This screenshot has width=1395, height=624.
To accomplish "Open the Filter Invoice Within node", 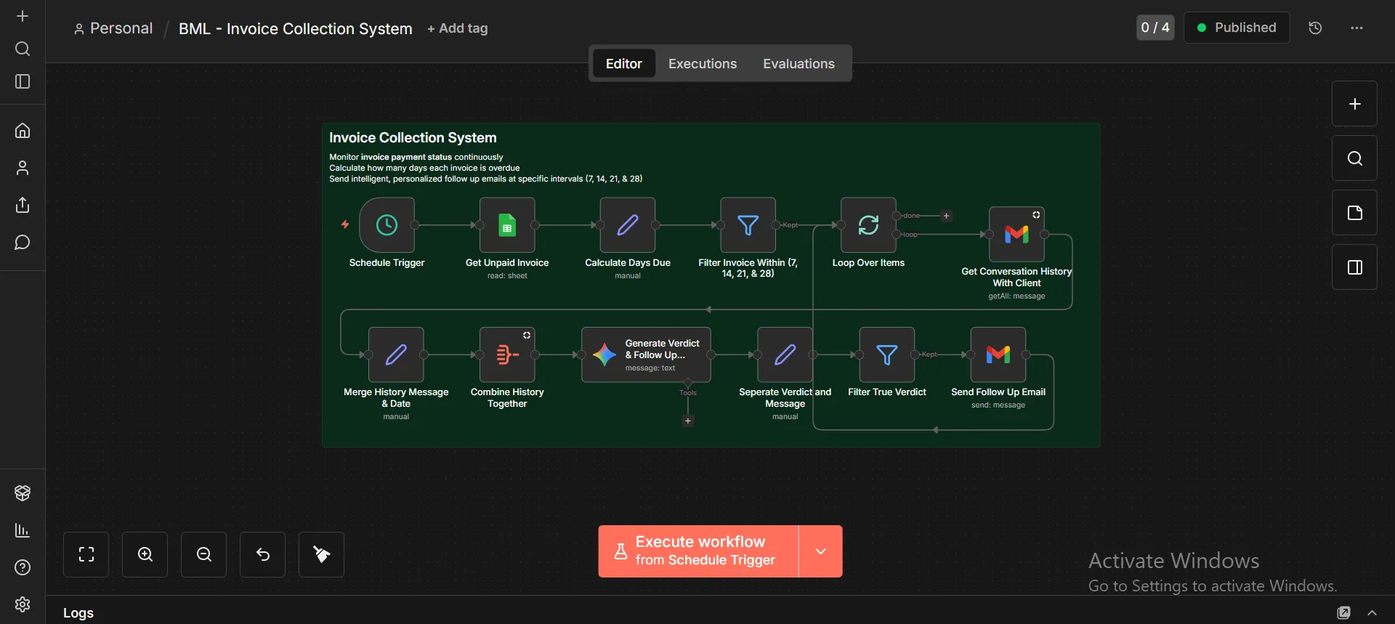I will pyautogui.click(x=748, y=225).
